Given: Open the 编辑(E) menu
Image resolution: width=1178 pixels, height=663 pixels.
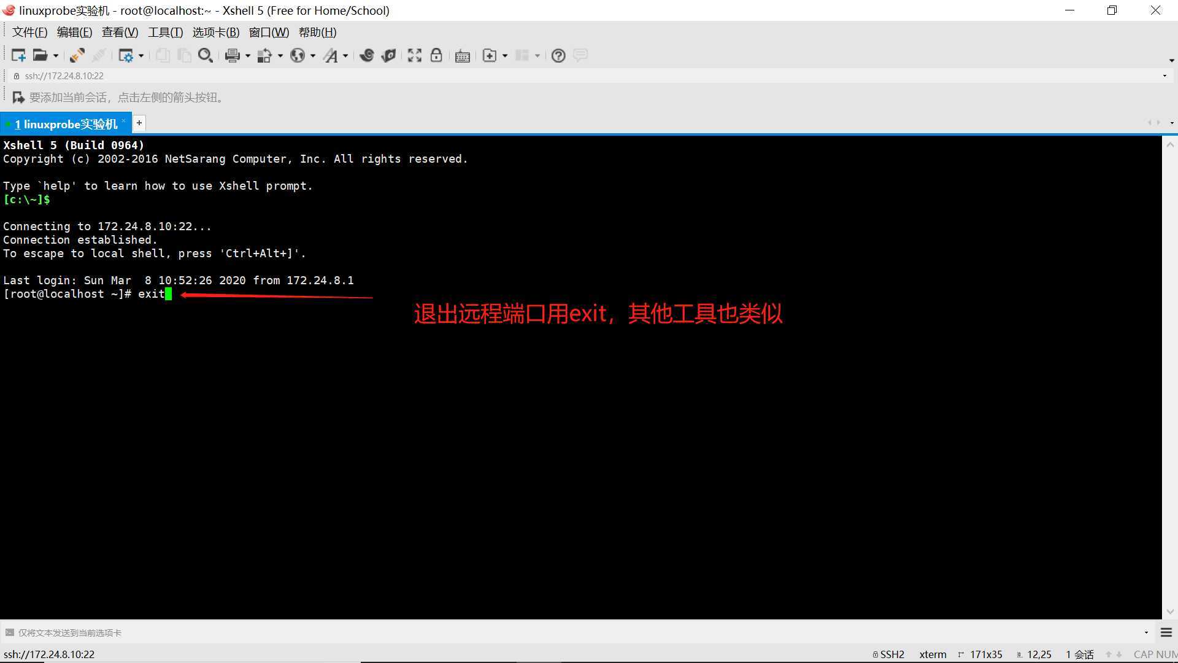Looking at the screenshot, I should coord(74,33).
